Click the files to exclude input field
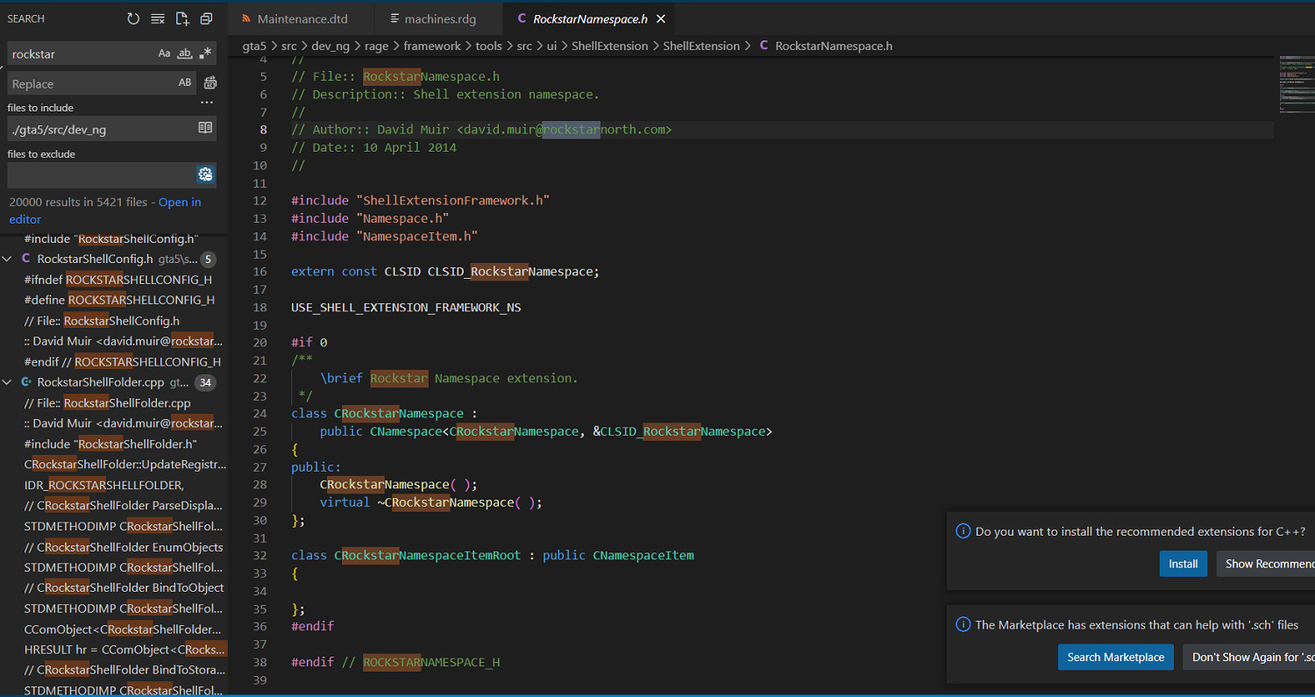The height and width of the screenshot is (697, 1315). [x=101, y=174]
